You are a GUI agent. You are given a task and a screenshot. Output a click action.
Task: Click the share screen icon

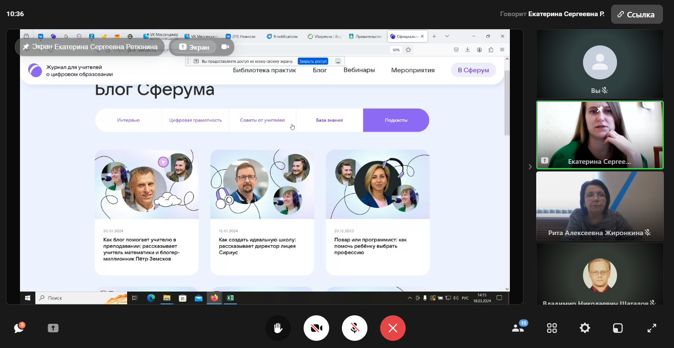[53, 328]
